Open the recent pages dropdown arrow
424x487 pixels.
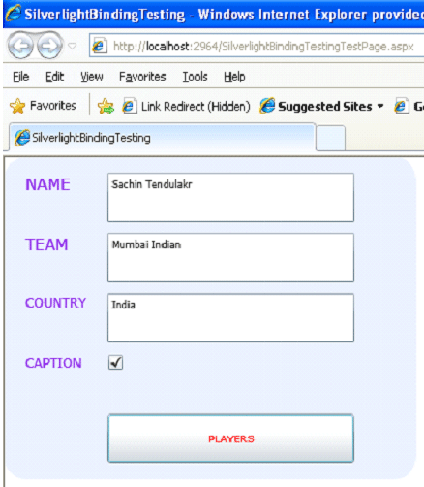[x=73, y=46]
